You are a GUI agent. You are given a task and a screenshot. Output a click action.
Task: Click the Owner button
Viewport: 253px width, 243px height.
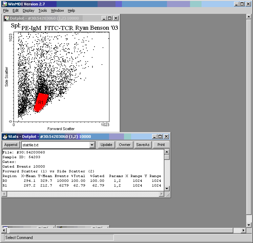[125, 145]
